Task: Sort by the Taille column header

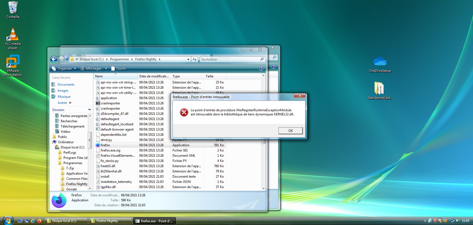Action: [x=215, y=76]
